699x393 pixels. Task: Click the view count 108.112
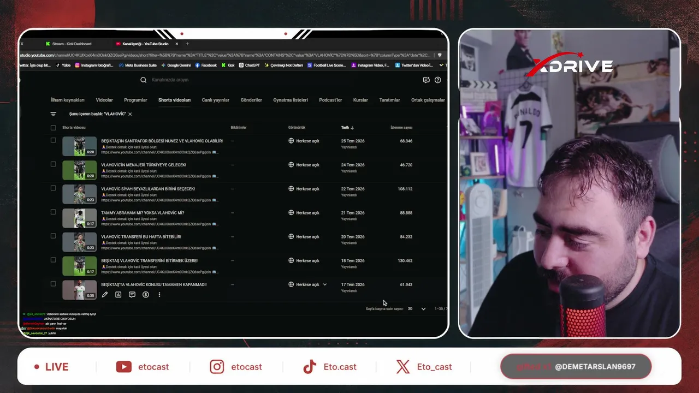coord(405,189)
